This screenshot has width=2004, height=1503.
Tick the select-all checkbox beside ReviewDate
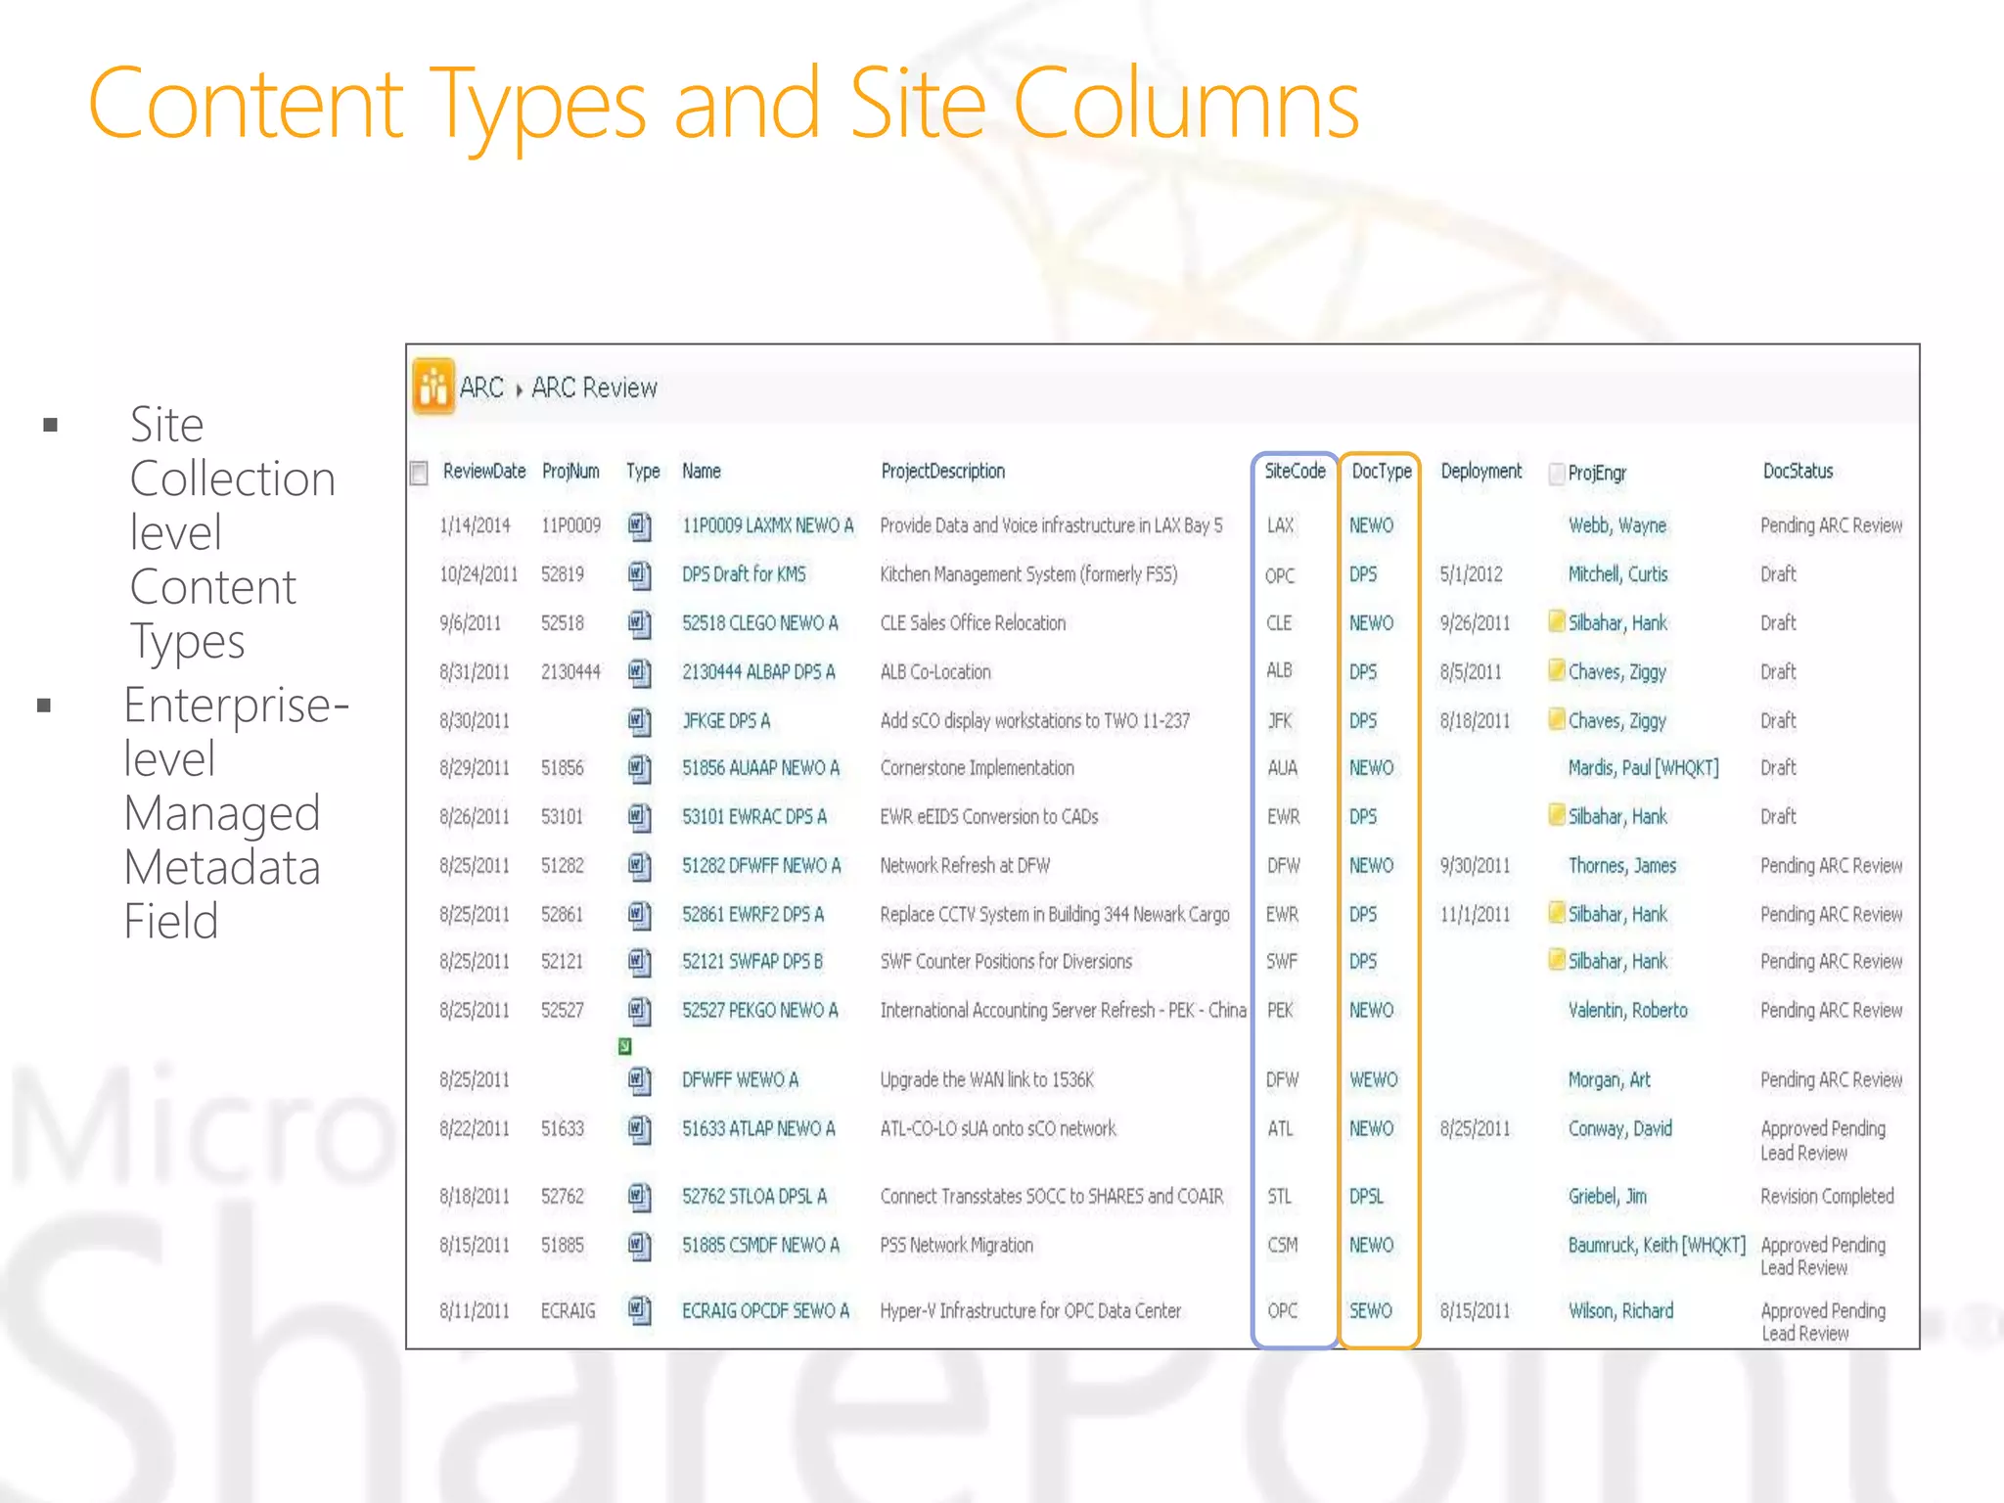click(x=420, y=474)
